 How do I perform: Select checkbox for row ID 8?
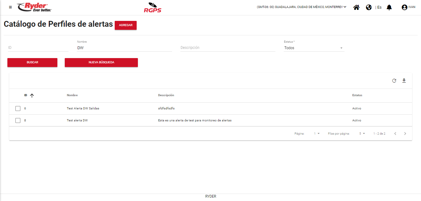click(18, 120)
